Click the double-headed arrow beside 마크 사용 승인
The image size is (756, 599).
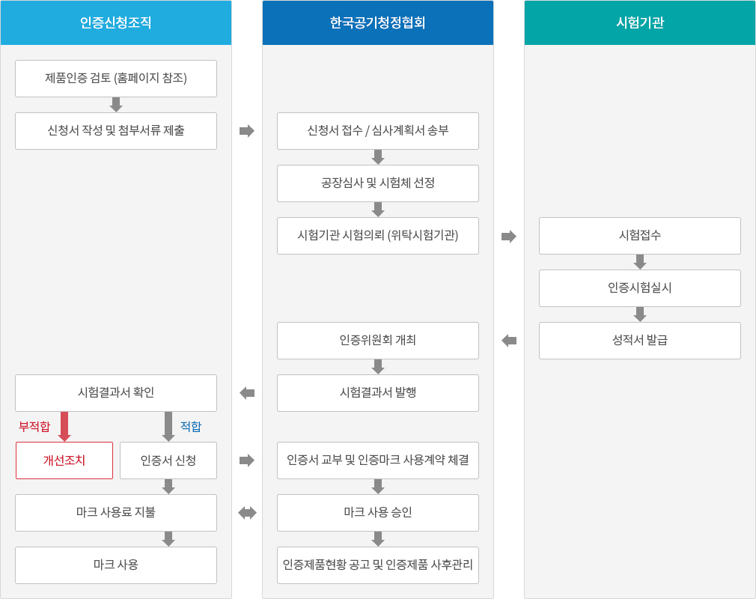click(247, 513)
